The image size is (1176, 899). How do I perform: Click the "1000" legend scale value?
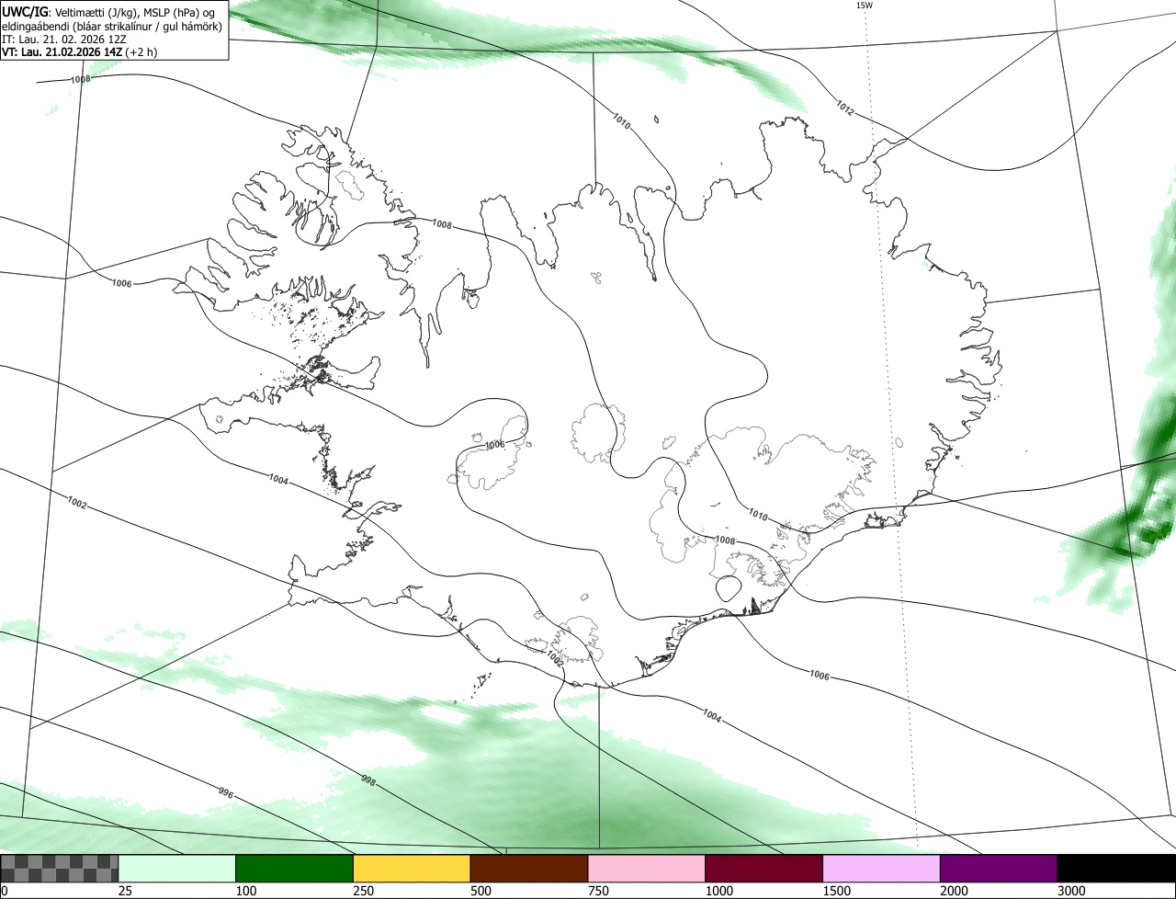click(719, 891)
